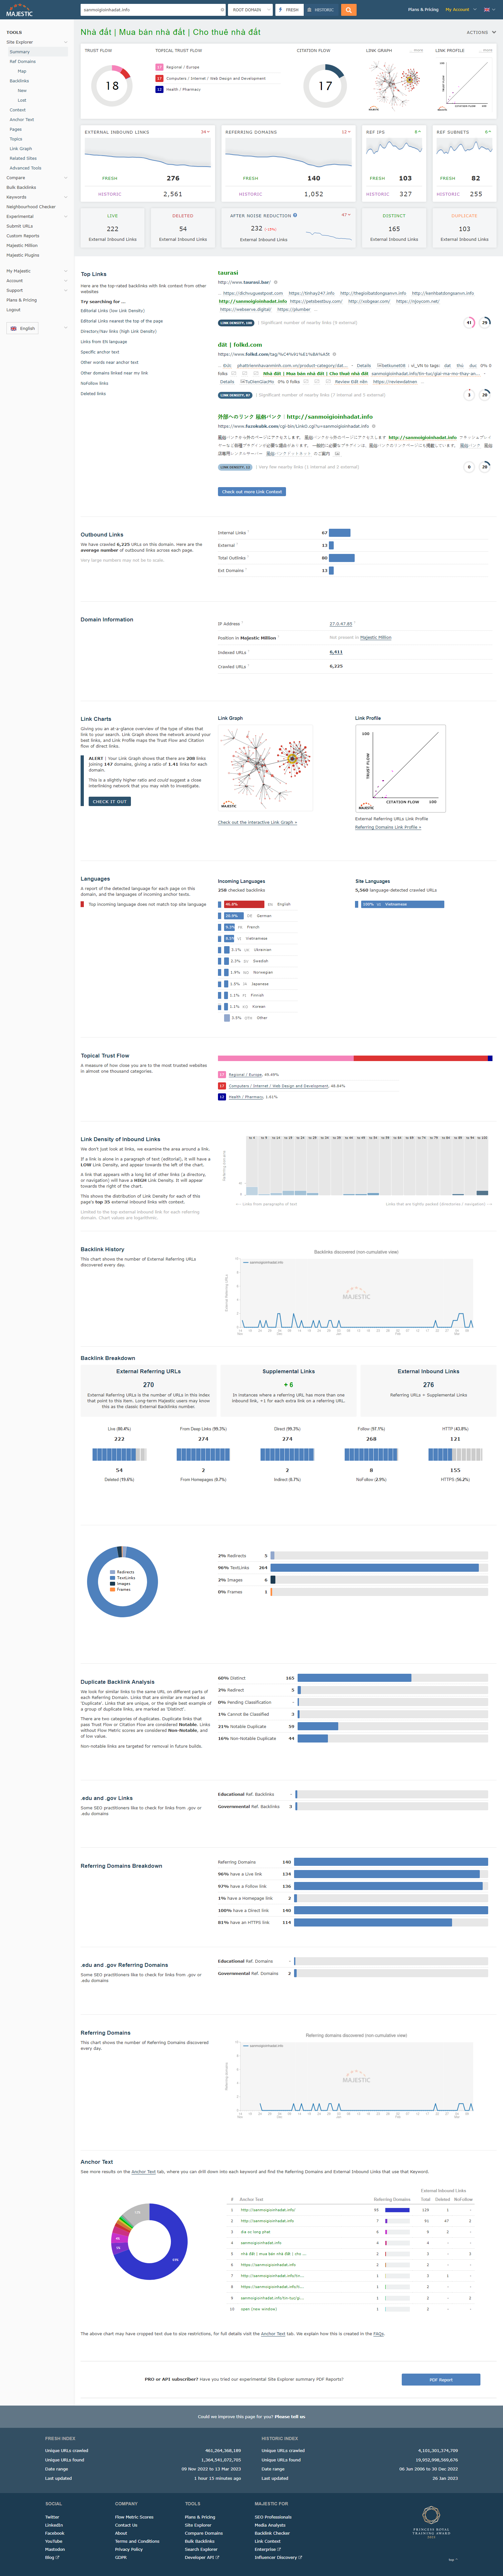503x2576 pixels.
Task: Open the LinkedIn link in footer
Action: (54, 2525)
